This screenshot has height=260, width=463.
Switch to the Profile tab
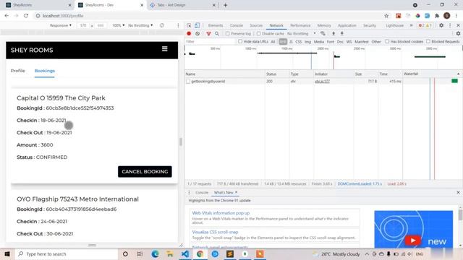(x=17, y=71)
